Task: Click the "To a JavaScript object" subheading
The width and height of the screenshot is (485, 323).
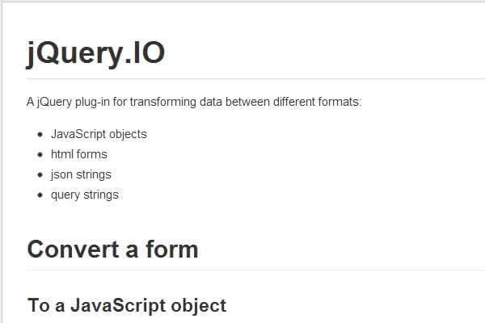Action: coord(127,305)
